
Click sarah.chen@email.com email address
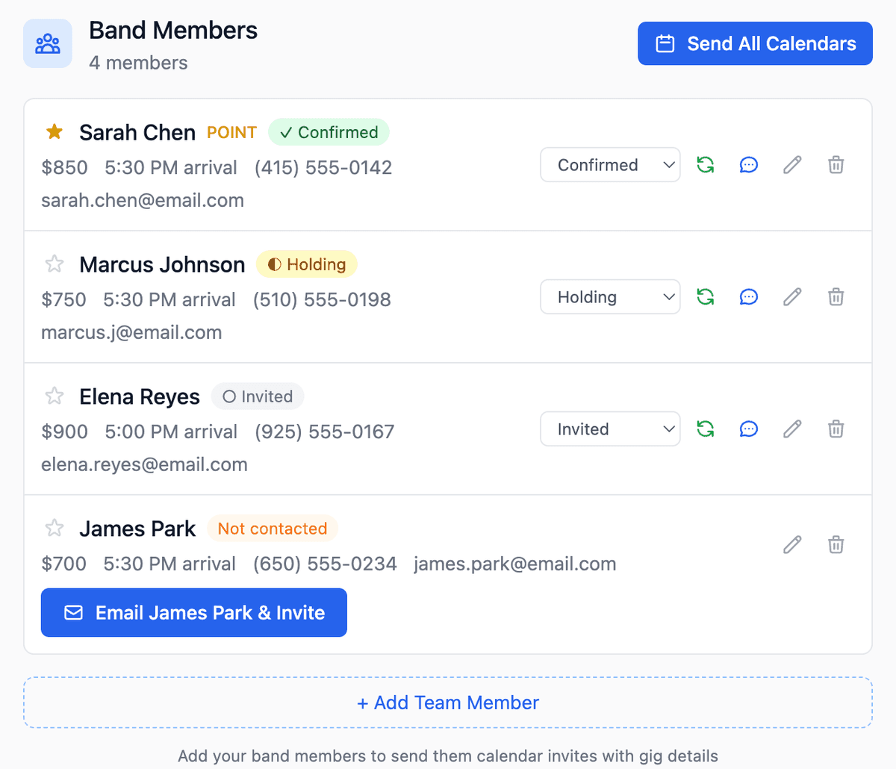142,200
